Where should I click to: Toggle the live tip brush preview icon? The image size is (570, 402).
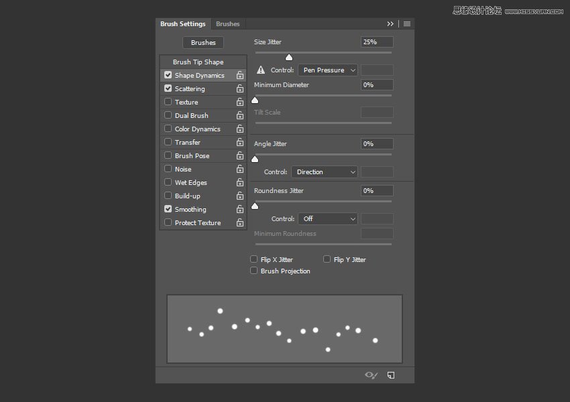click(x=371, y=375)
